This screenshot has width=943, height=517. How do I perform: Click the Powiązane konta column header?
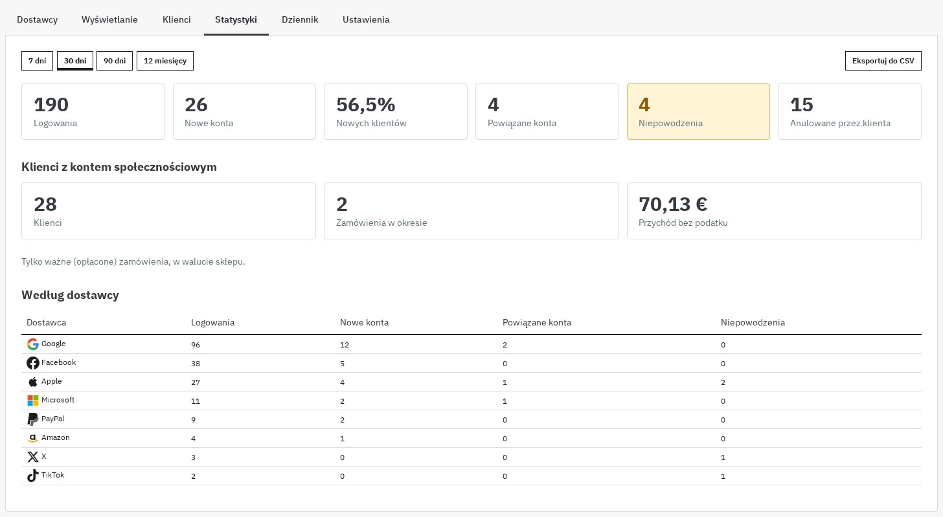coord(537,322)
